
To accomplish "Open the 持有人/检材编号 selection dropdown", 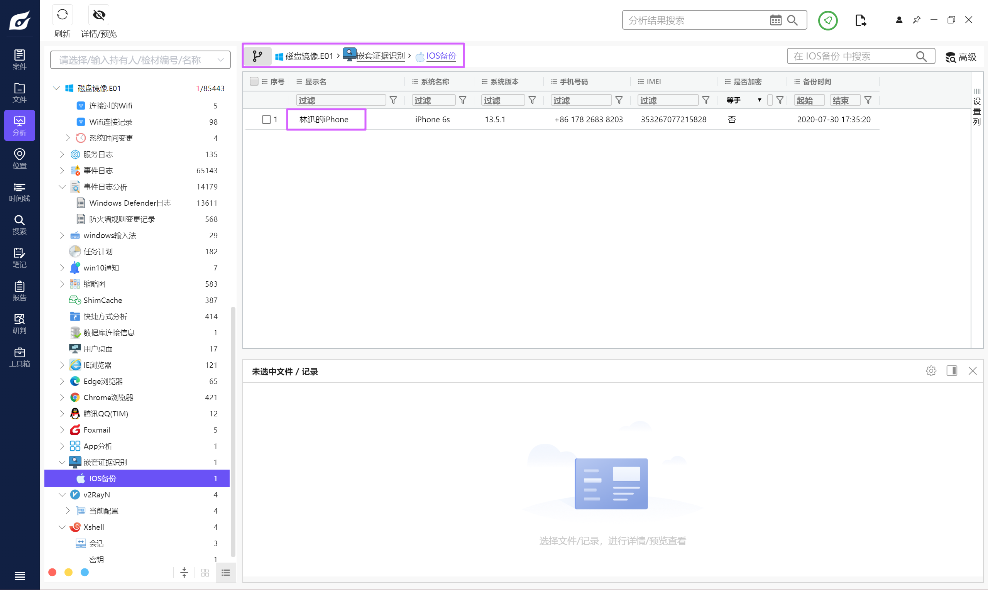I will coord(140,60).
